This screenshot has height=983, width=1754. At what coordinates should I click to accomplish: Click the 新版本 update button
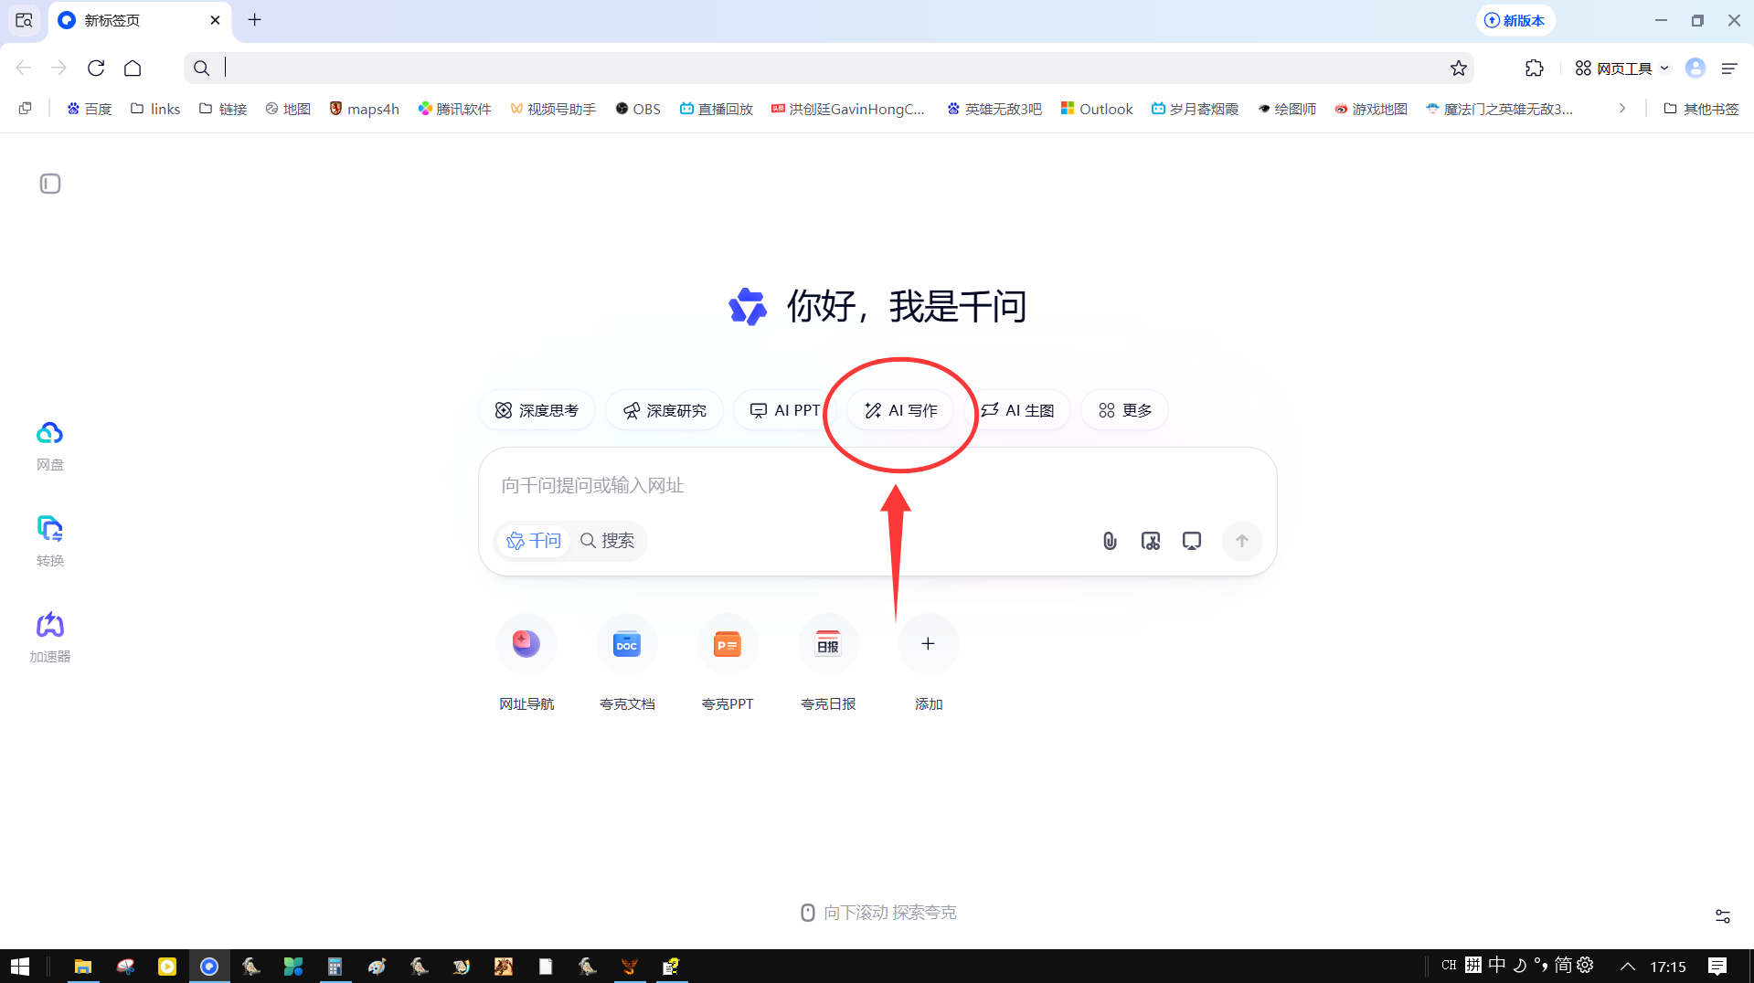pos(1515,19)
